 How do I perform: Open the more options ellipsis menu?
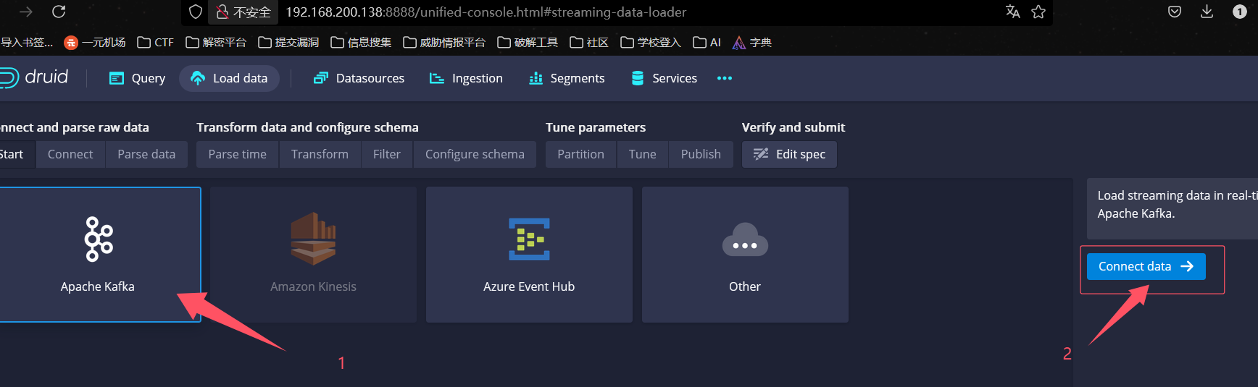click(725, 78)
